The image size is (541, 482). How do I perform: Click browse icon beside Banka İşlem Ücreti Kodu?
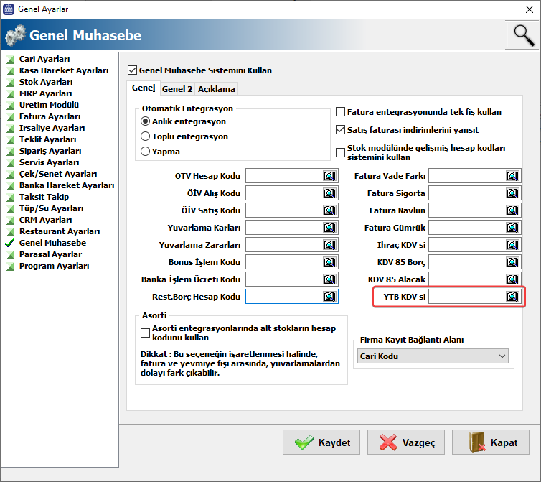[x=329, y=279]
